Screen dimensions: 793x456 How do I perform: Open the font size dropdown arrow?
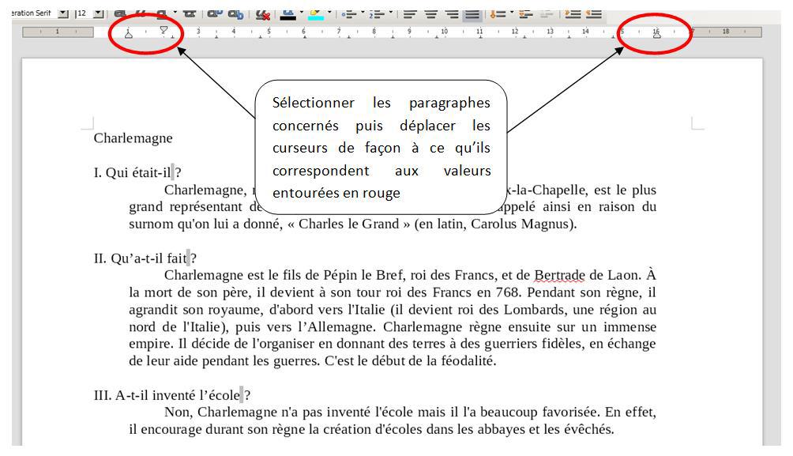point(98,14)
